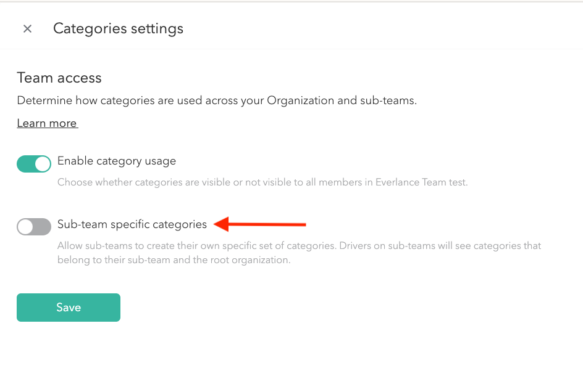Click the 'Determine how categories are used' description
The image size is (583, 371).
point(217,100)
